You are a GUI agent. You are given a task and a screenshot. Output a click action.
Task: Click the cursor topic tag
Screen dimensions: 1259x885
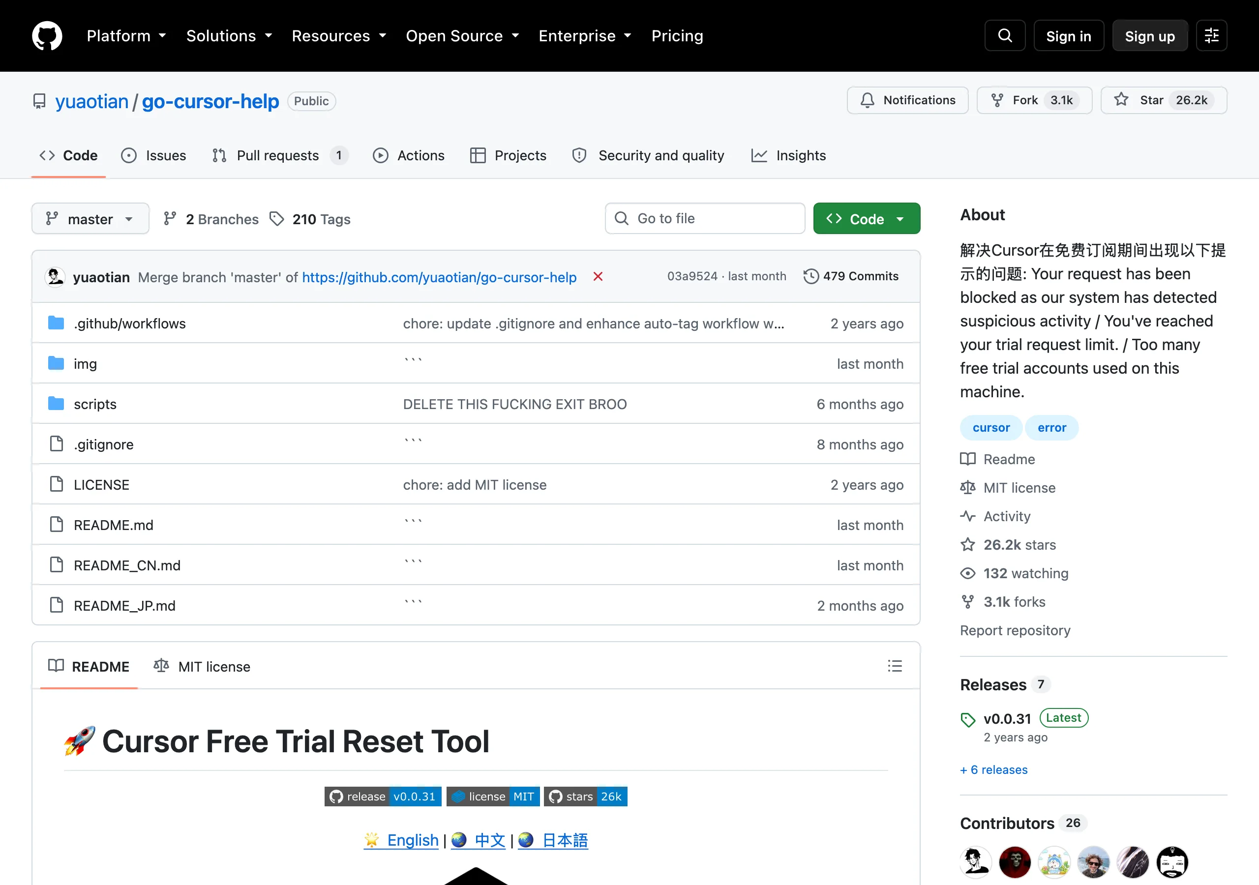(x=991, y=428)
